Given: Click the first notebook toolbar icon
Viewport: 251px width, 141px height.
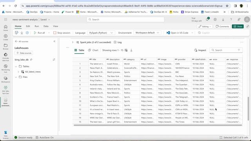Looking at the screenshot, I should click(x=16, y=33).
